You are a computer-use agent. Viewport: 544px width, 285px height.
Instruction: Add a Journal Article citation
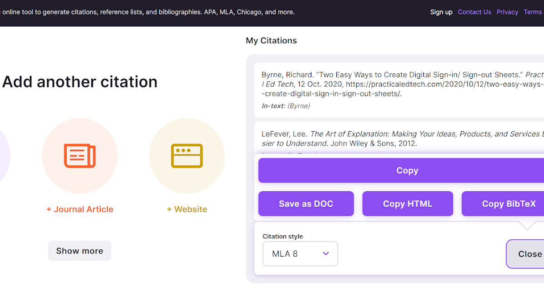(80, 209)
